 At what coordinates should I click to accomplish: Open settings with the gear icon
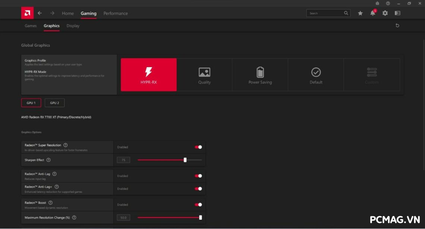(x=385, y=13)
